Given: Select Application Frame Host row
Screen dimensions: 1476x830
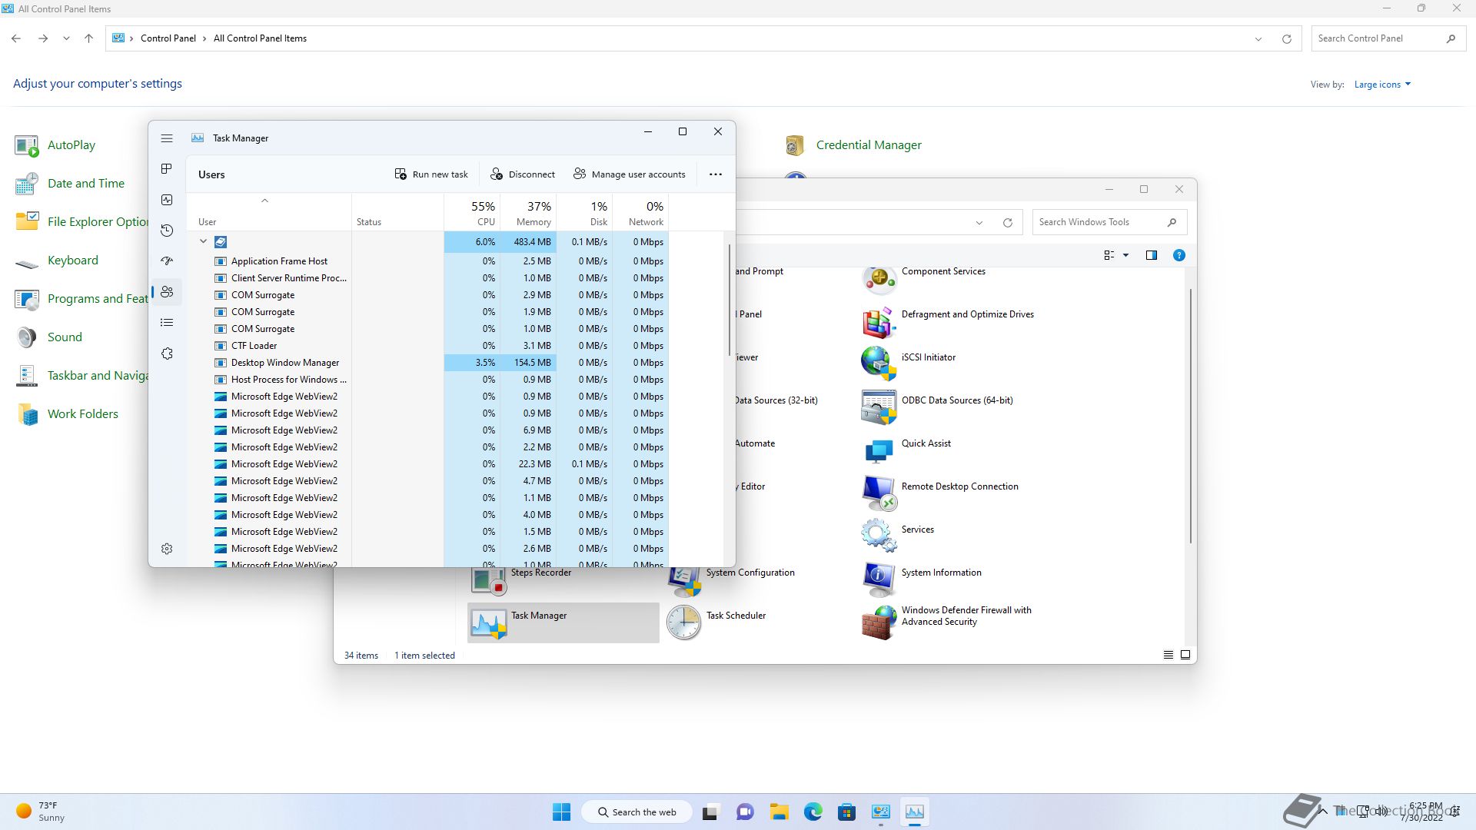Looking at the screenshot, I should (428, 261).
